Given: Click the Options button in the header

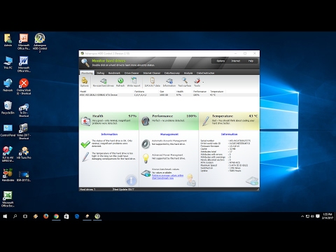Looking at the screenshot, I should click(x=220, y=61).
